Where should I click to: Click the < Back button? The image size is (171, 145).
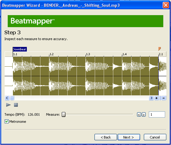pyautogui.click(x=106, y=137)
